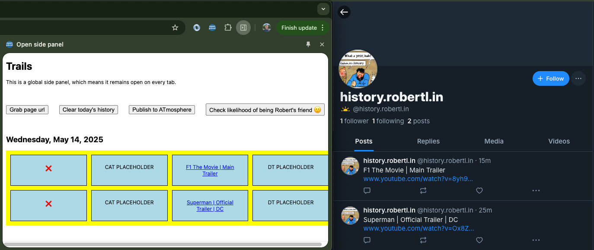The image size is (594, 250).
Task: Repost the Superman trailer post
Action: point(423,240)
